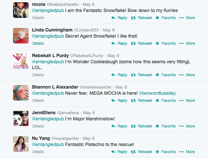Open the #twowordtuesday hashtag link
Image resolution: width=208 pixels, height=158 pixels.
(157, 93)
